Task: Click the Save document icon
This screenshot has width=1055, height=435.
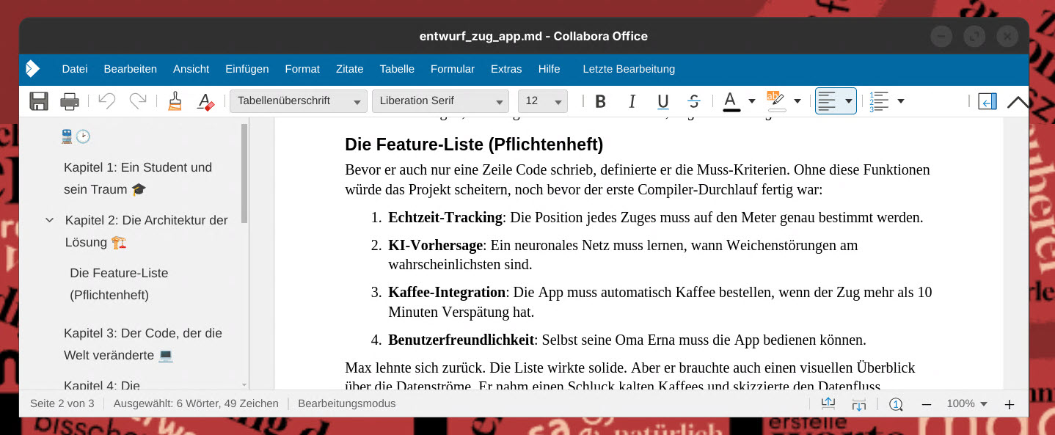Action: point(39,101)
